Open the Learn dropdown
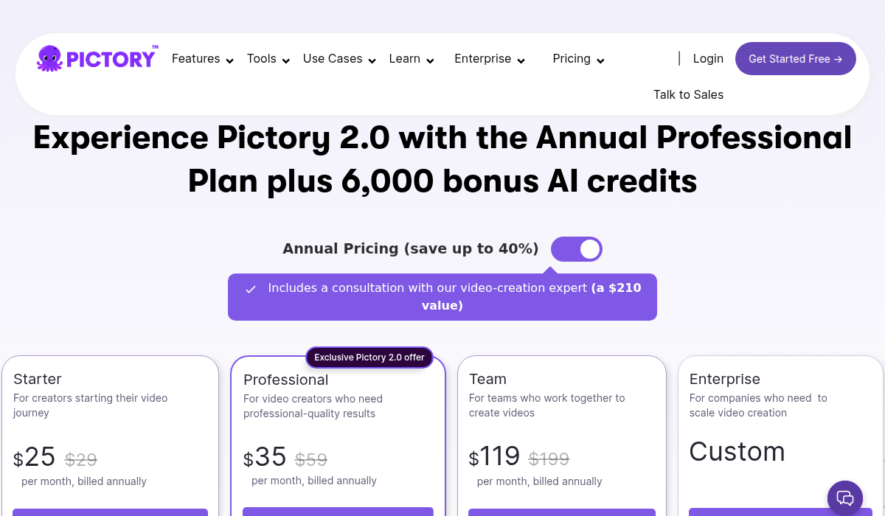Screen dimensions: 885x516 tap(410, 59)
